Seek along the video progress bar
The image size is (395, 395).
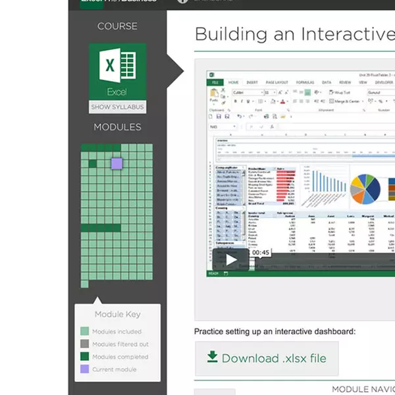325,262
